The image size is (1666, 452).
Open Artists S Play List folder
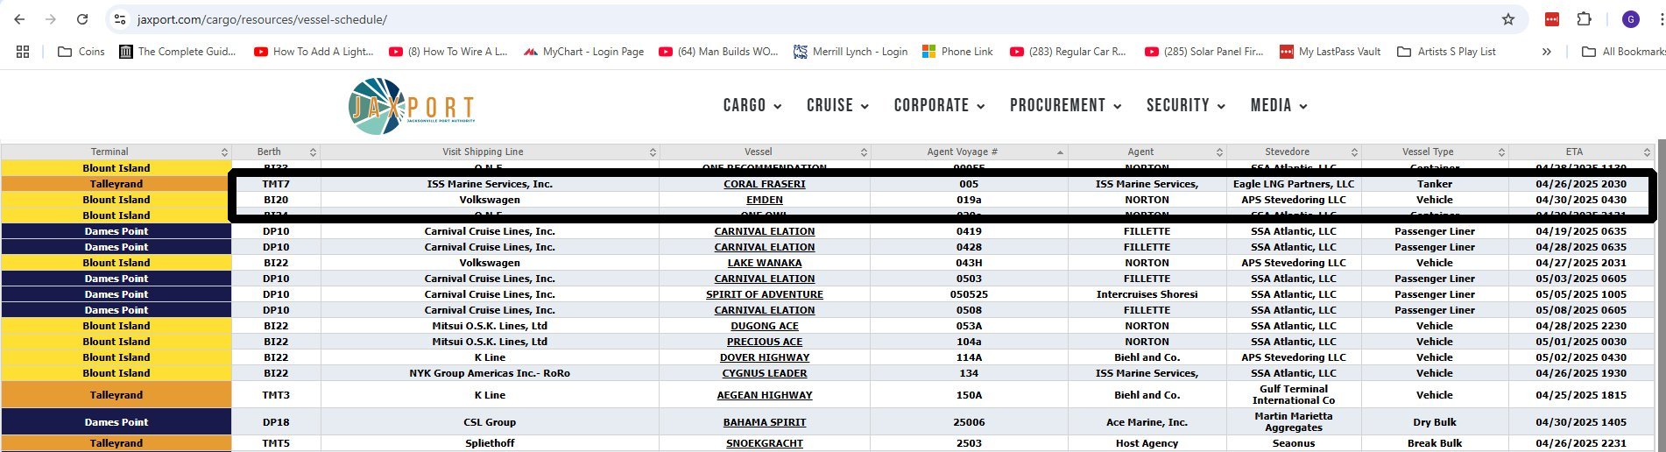[x=1446, y=52]
